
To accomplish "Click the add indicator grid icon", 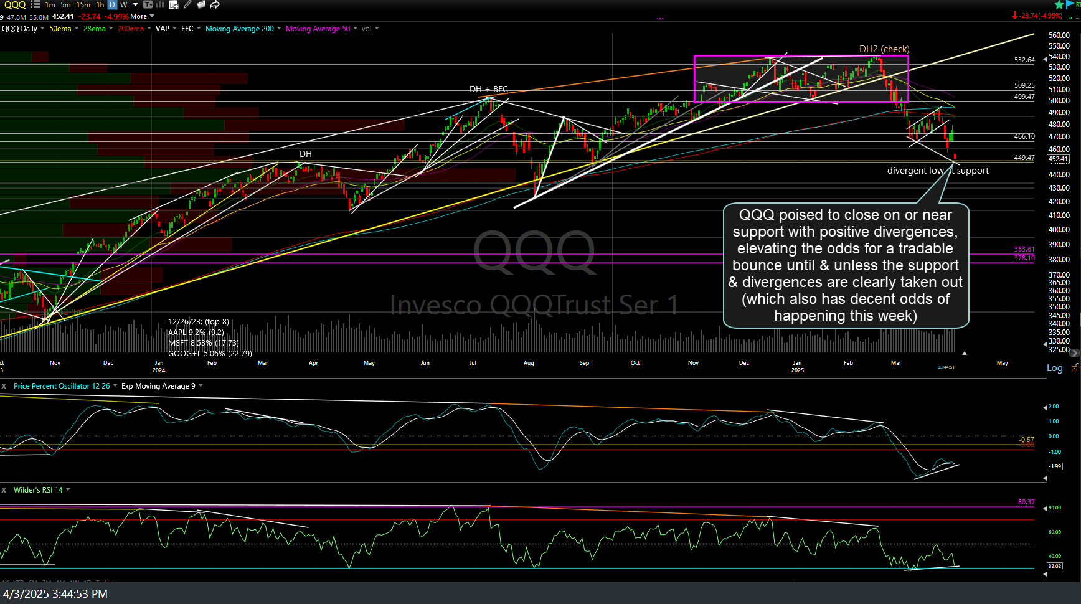I will click(174, 5).
